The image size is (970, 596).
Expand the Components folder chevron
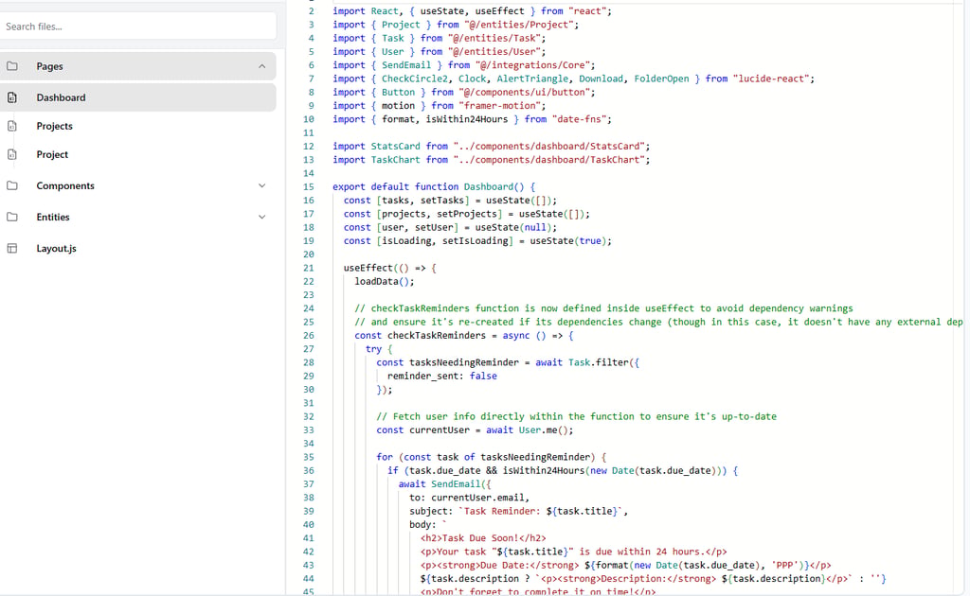(x=261, y=186)
